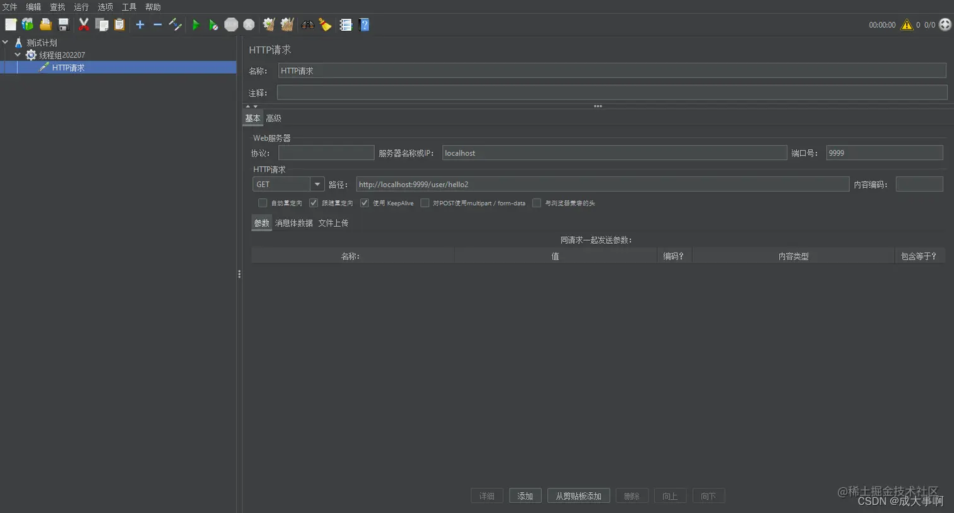Cut selection with the scissors icon
The height and width of the screenshot is (513, 954).
click(x=83, y=25)
